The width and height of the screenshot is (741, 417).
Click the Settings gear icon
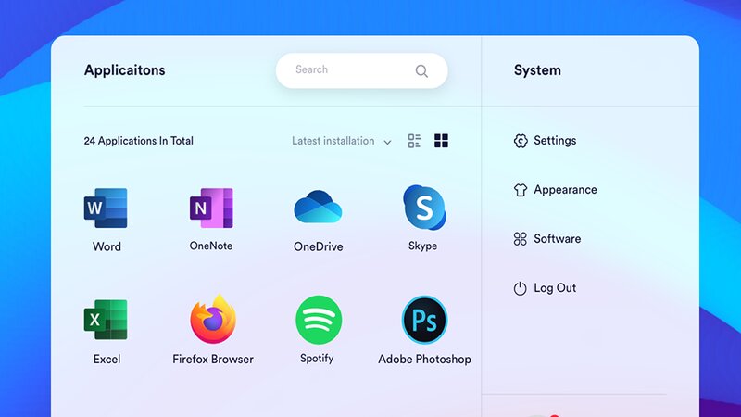click(521, 141)
